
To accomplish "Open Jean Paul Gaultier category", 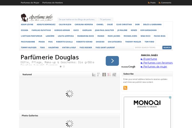I will 104,30.
